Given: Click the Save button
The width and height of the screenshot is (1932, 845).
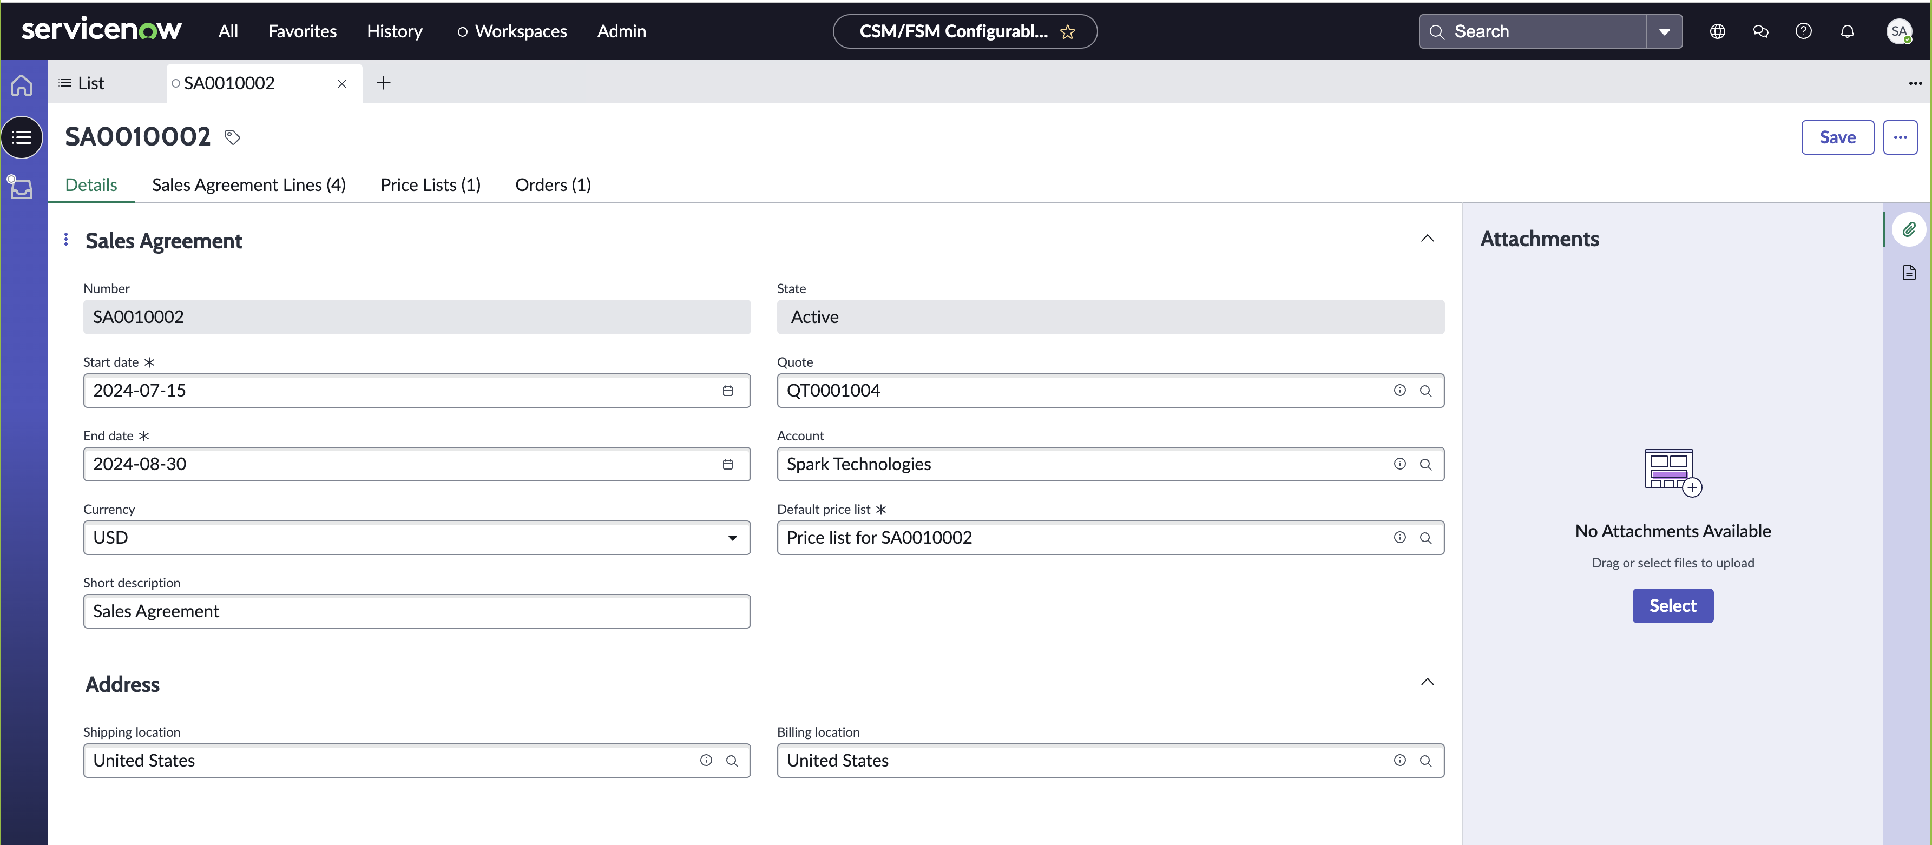Looking at the screenshot, I should [x=1837, y=137].
